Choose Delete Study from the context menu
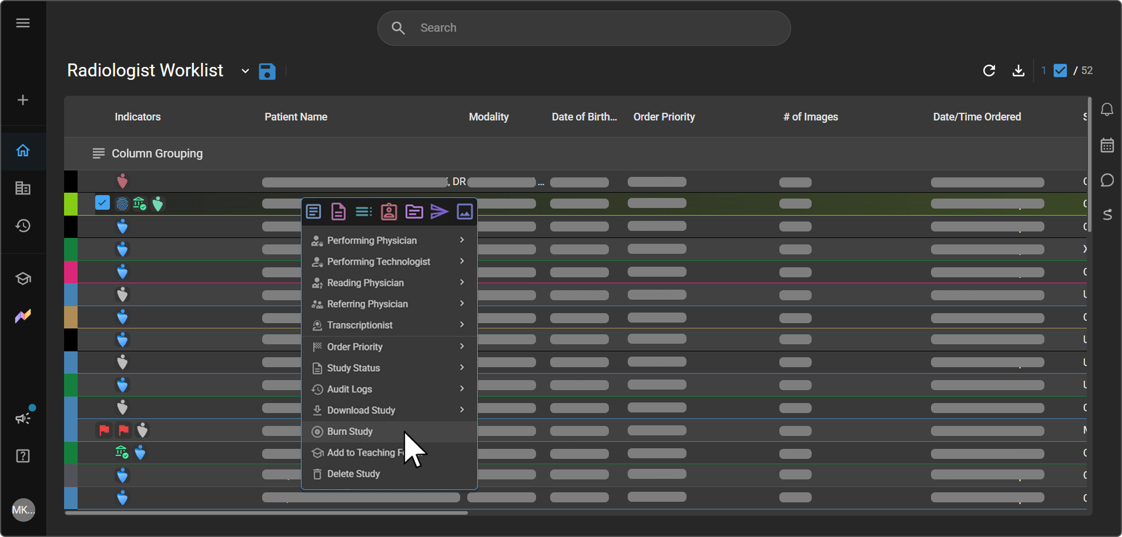1122x537 pixels. tap(388, 474)
